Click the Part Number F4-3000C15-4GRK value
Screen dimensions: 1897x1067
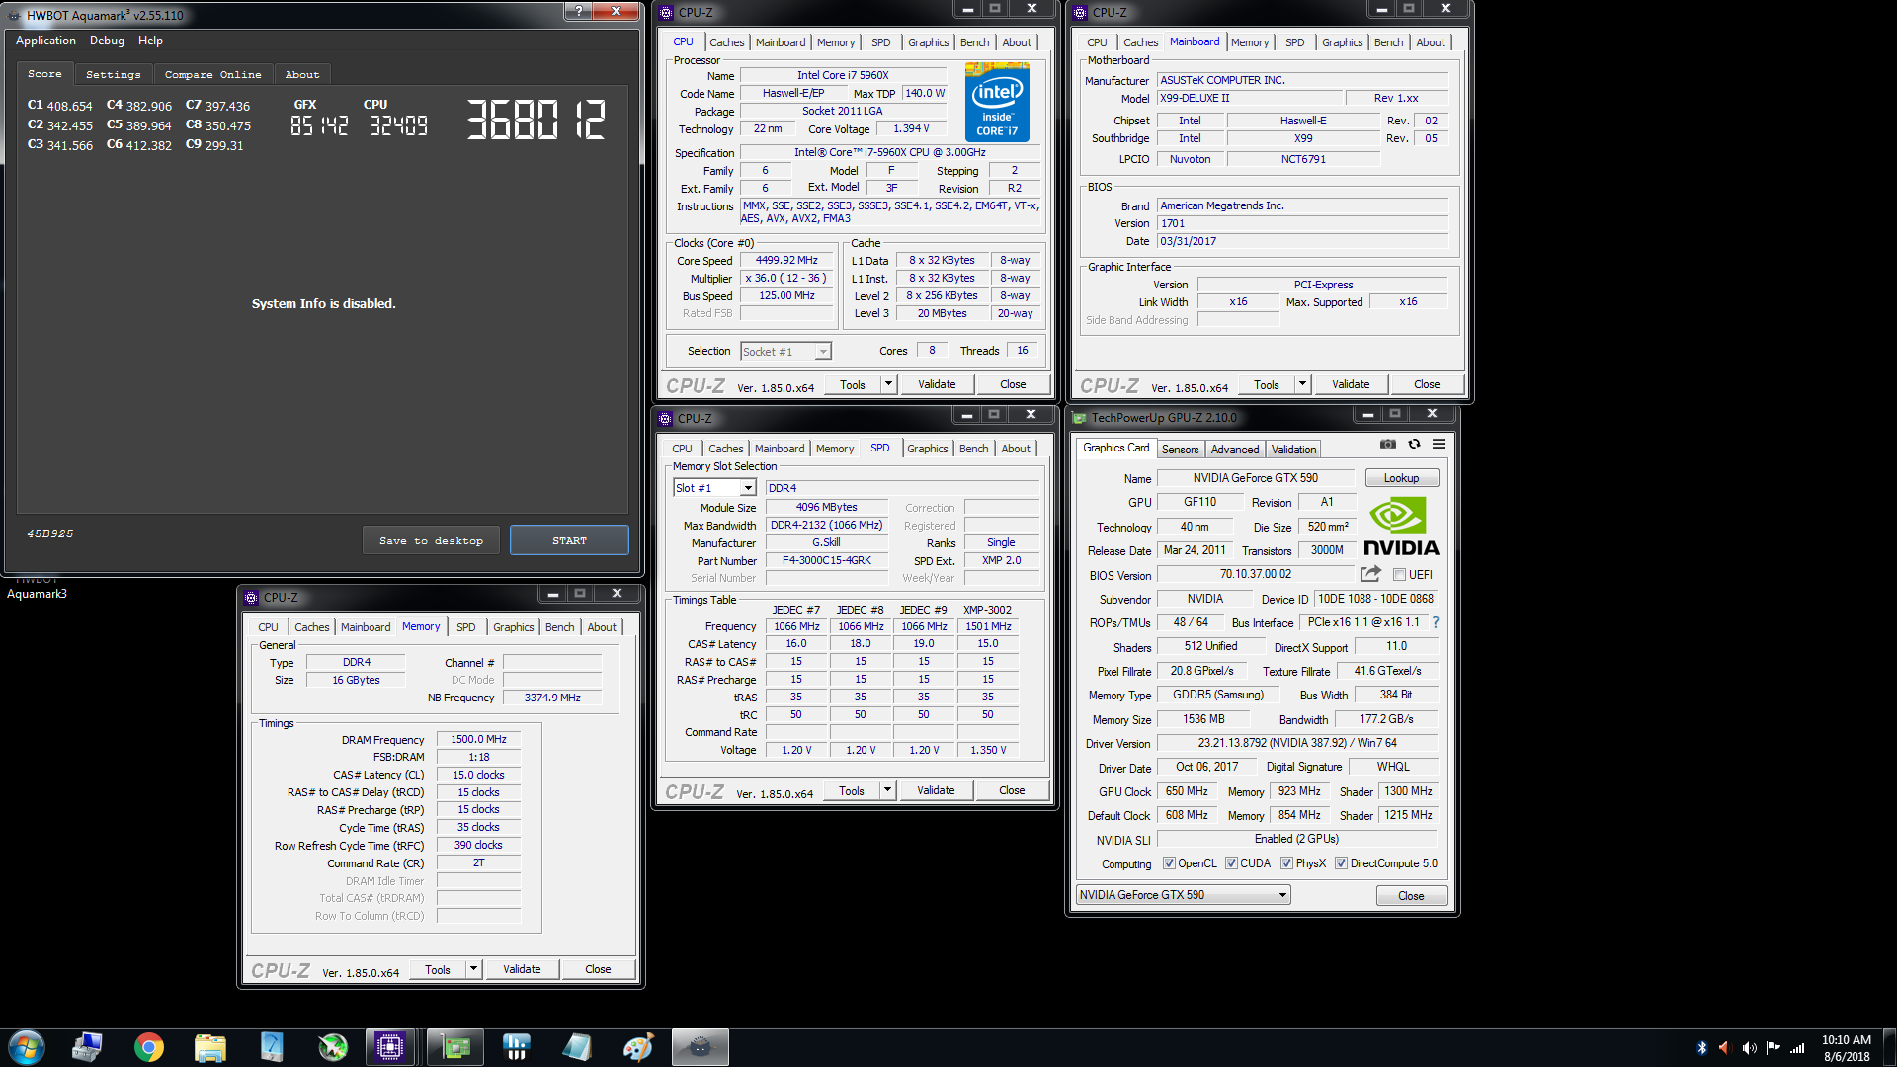pyautogui.click(x=826, y=560)
